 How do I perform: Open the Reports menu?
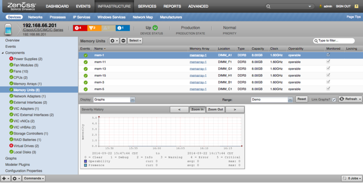point(172,6)
